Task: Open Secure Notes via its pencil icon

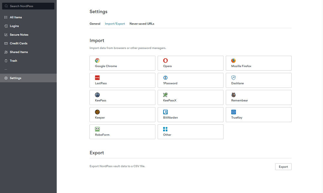Action: click(x=6, y=35)
